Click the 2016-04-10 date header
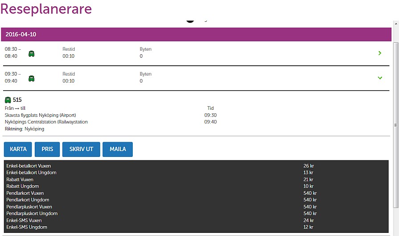 tap(196, 34)
